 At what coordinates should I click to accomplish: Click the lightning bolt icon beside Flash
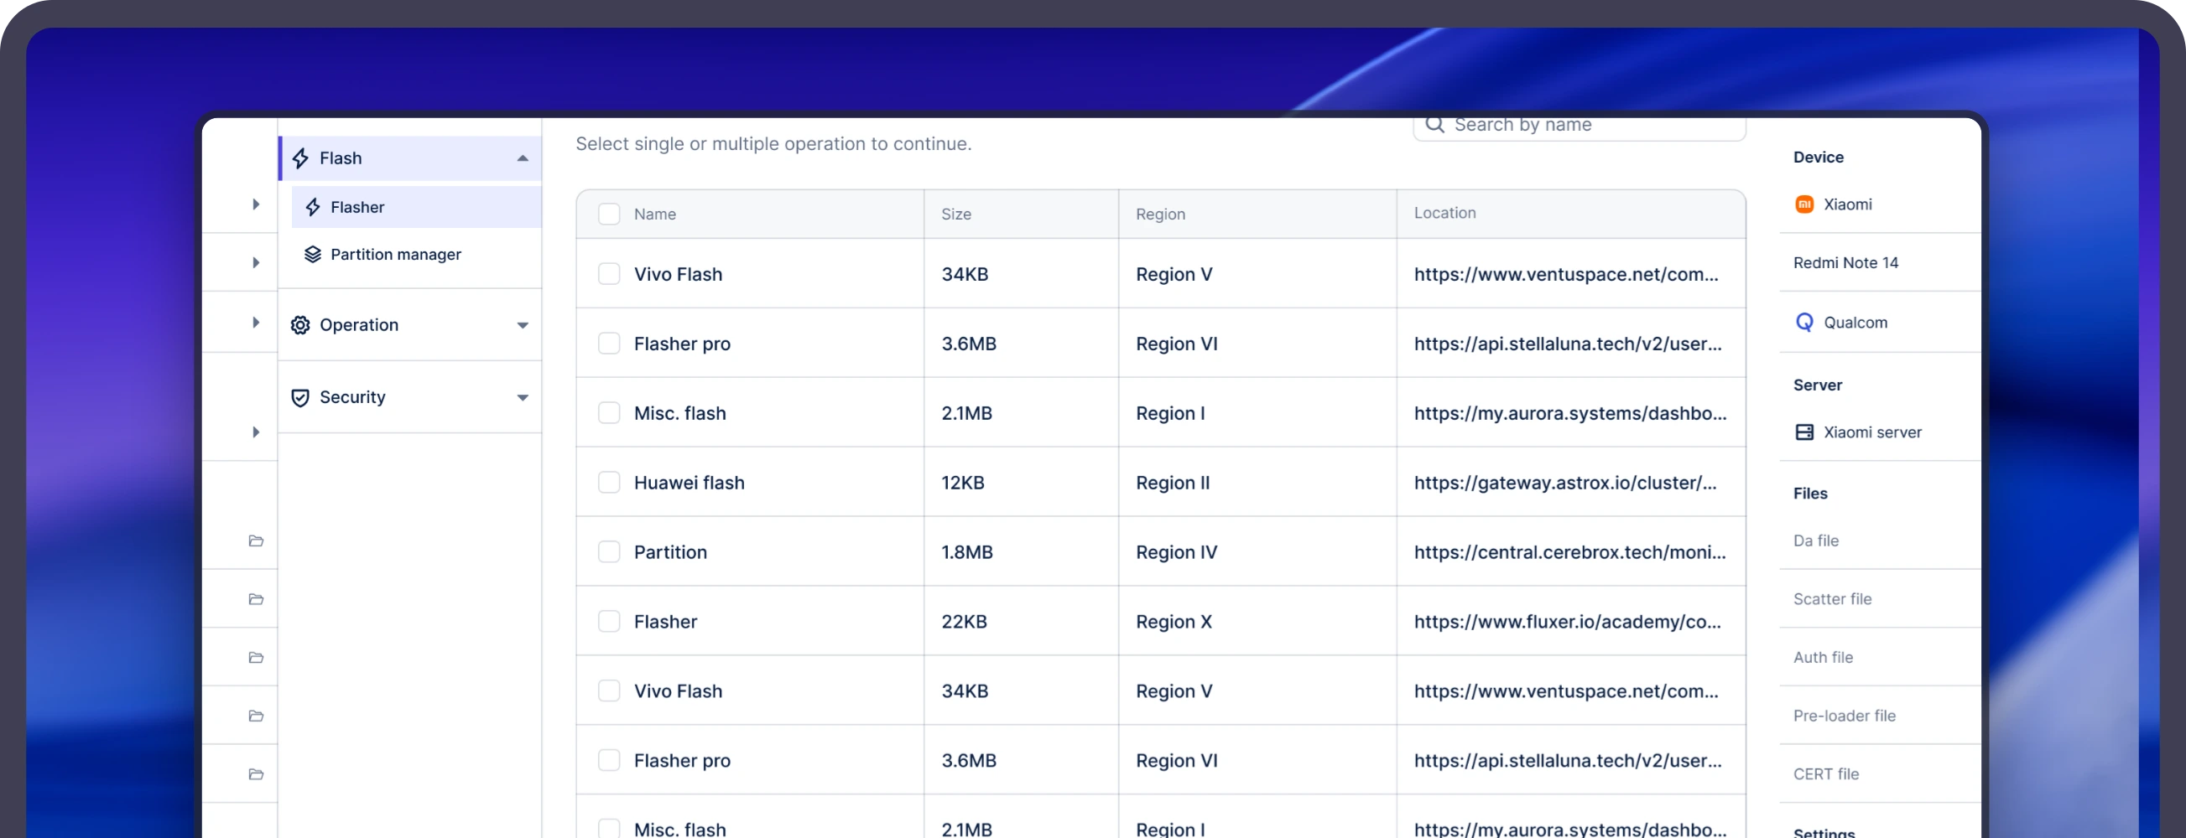300,158
